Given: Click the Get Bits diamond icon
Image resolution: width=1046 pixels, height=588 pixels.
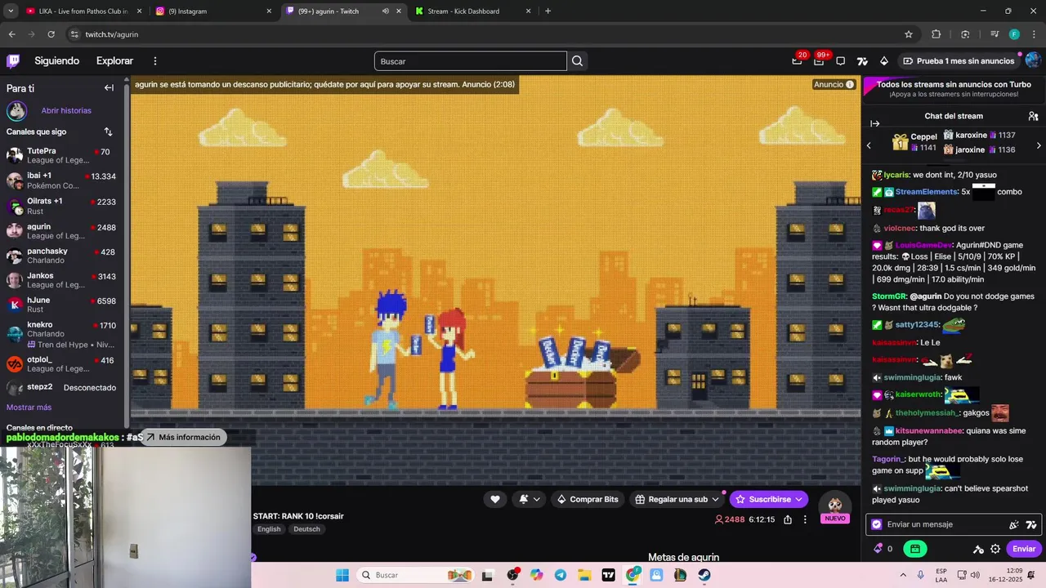Looking at the screenshot, I should pos(883,61).
